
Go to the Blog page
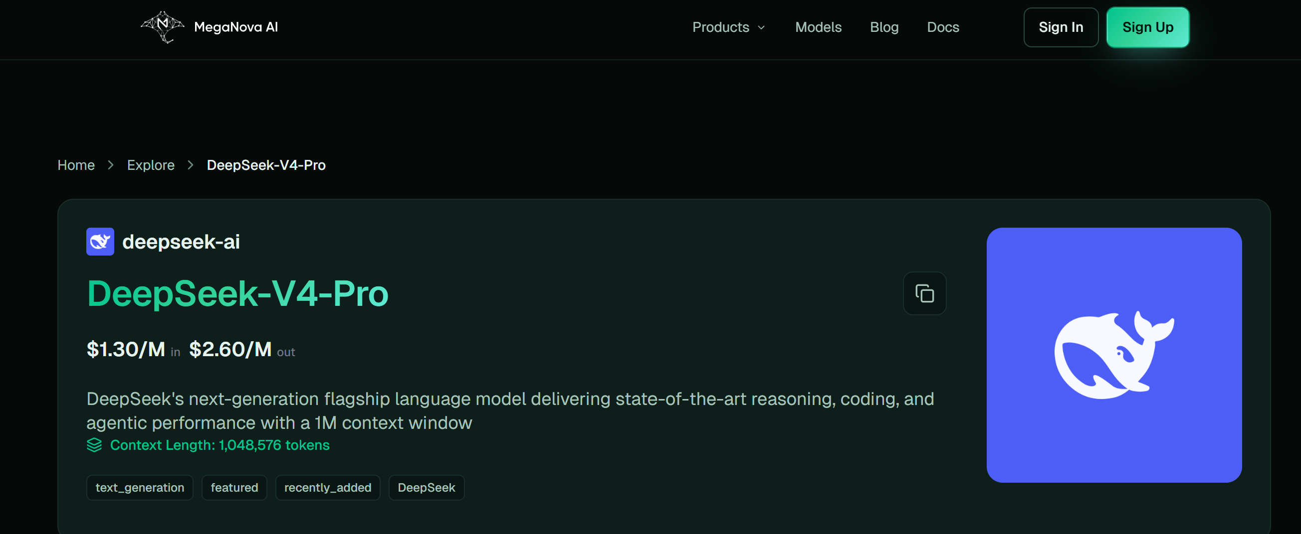(x=884, y=27)
